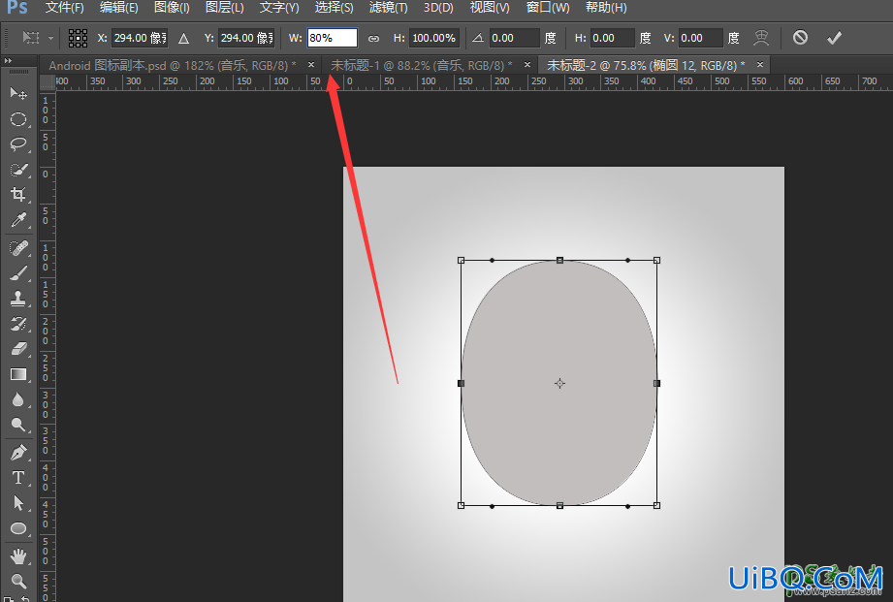Select the Path Selection tool
893x602 pixels.
coord(18,503)
